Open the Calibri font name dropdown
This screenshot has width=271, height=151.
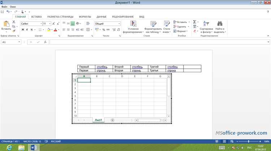pos(40,24)
